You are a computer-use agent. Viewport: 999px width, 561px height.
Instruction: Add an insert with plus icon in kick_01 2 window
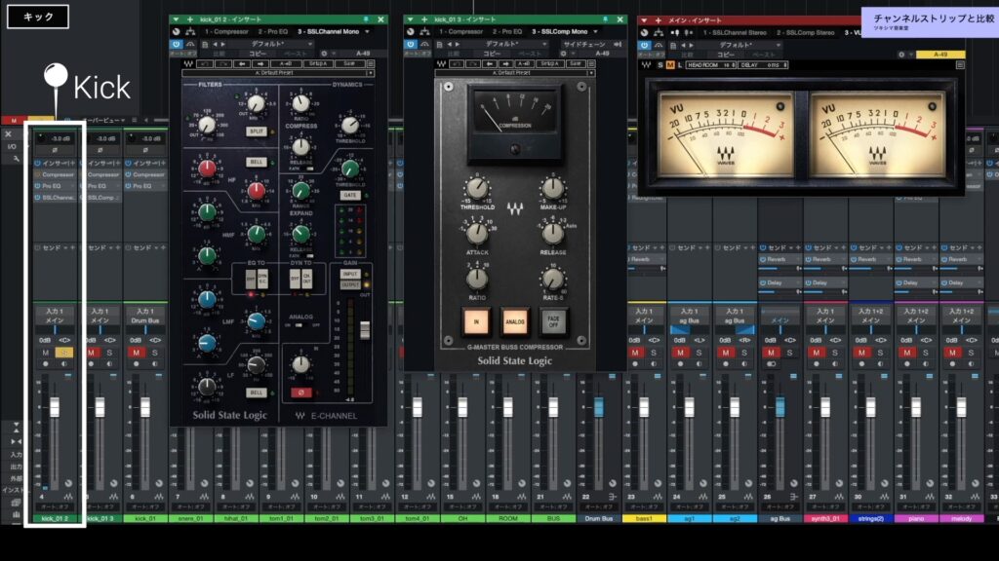(190, 19)
